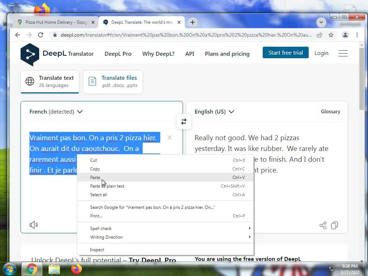Click the padlock site info icon

coord(55,35)
